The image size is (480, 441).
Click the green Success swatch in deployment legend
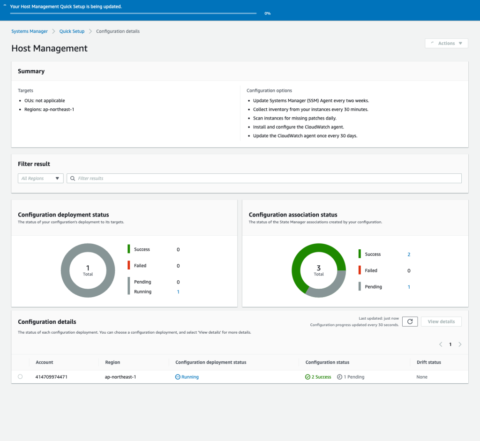129,249
